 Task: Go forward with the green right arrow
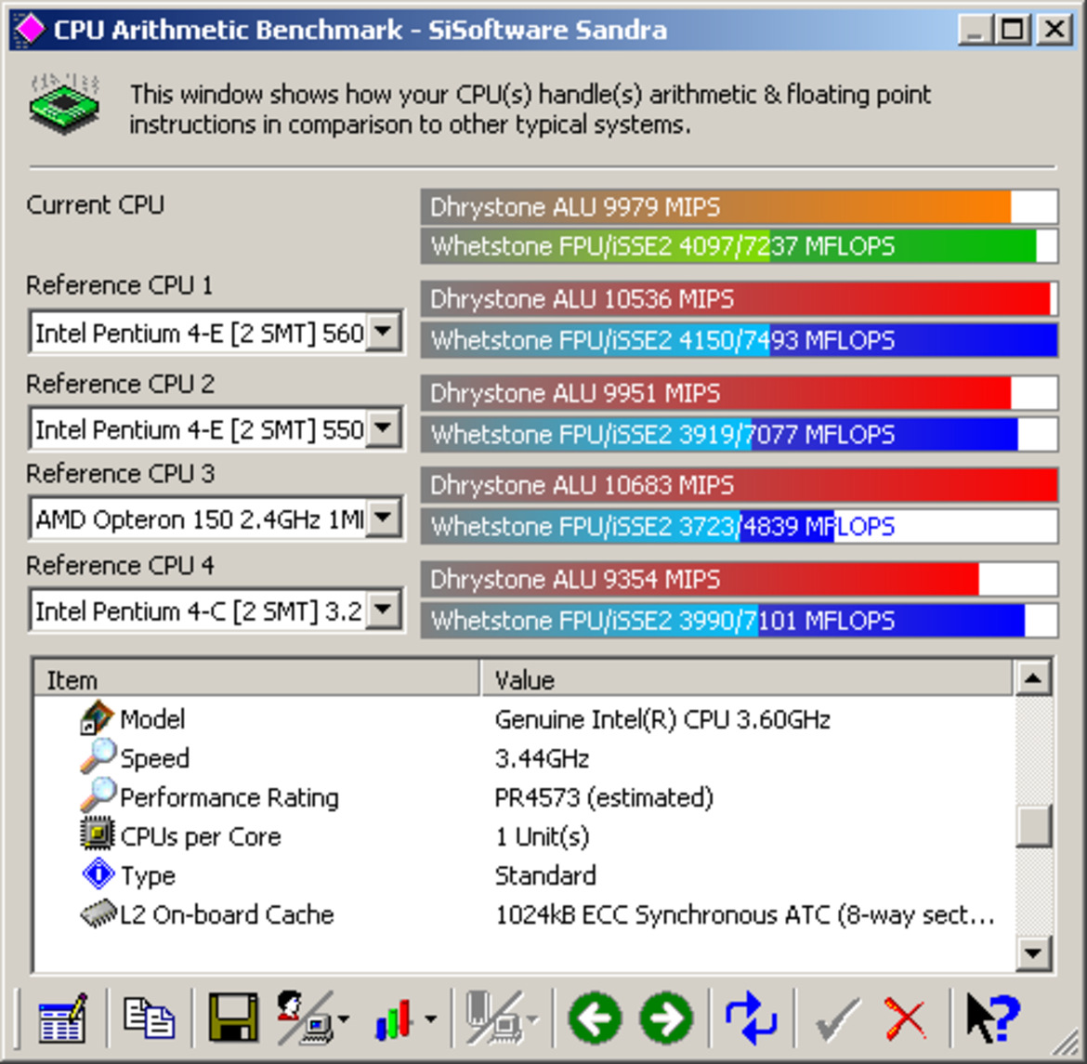[667, 1018]
